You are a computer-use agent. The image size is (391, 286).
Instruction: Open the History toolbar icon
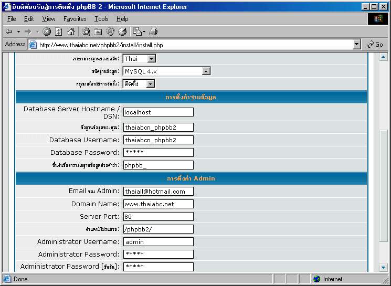click(x=122, y=31)
